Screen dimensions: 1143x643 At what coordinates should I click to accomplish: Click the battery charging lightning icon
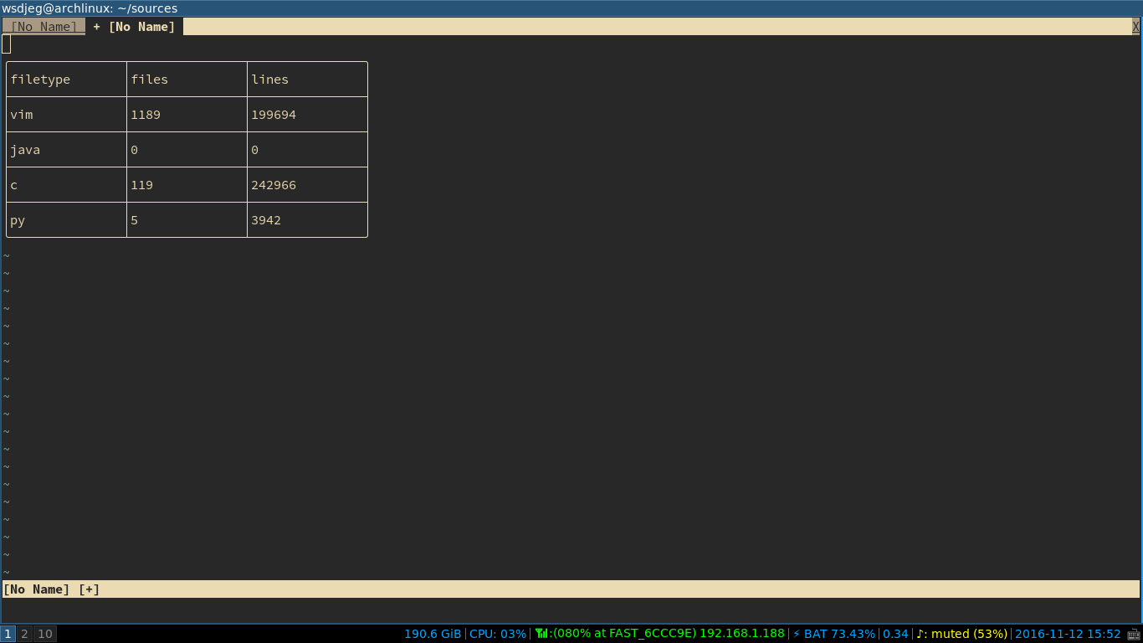(797, 634)
